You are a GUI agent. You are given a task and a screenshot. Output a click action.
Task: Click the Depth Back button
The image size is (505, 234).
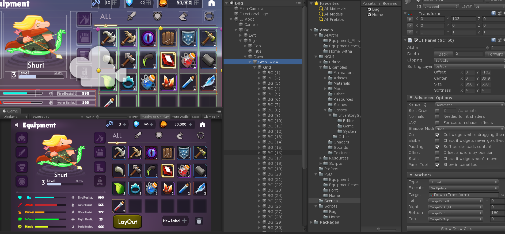pyautogui.click(x=443, y=54)
